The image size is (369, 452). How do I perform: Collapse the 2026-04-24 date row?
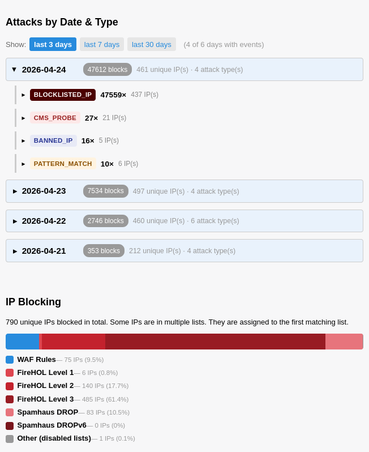[x=15, y=70]
